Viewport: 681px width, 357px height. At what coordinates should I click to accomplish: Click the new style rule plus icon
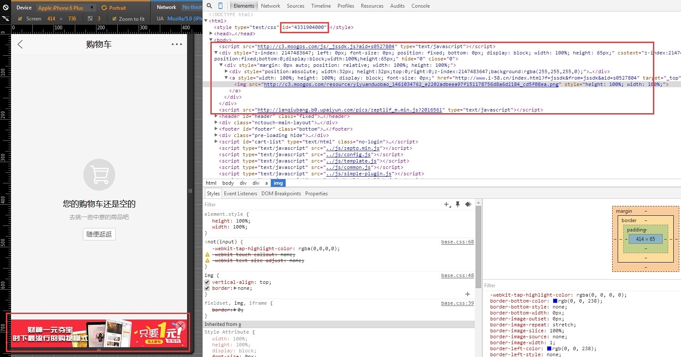[447, 205]
